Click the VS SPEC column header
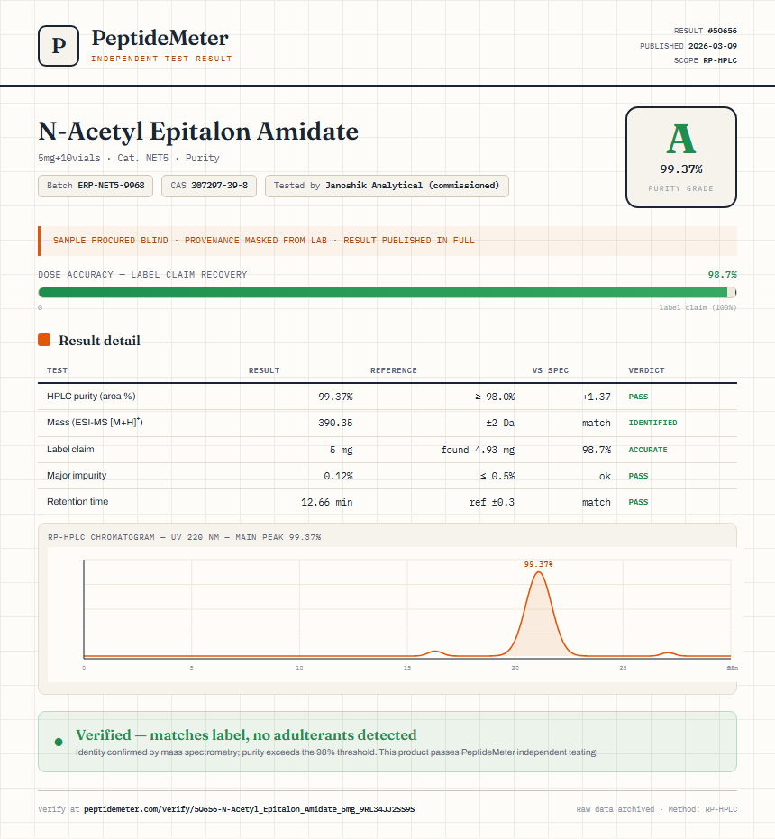The image size is (775, 839). pyautogui.click(x=551, y=370)
